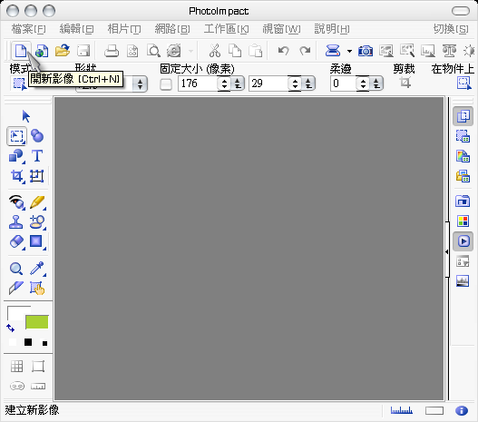Select the Text tool in toolbox
Viewport: 478px width, 422px height.
click(x=37, y=156)
